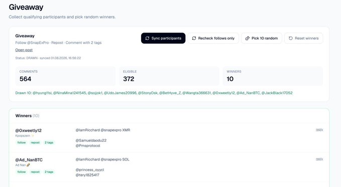Click the @tery1825417 tag in comment
The height and width of the screenshot is (187, 341).
87,175
